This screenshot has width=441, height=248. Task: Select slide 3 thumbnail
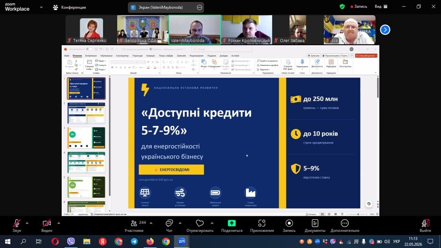coord(86,138)
